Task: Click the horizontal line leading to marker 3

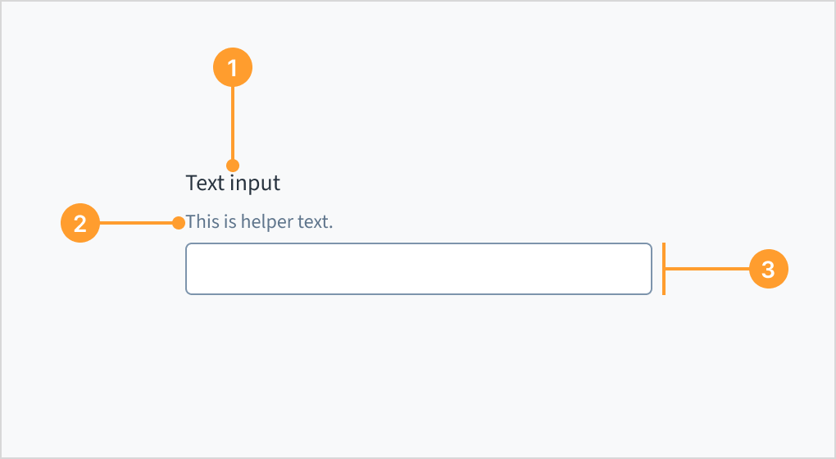Action: (x=707, y=269)
